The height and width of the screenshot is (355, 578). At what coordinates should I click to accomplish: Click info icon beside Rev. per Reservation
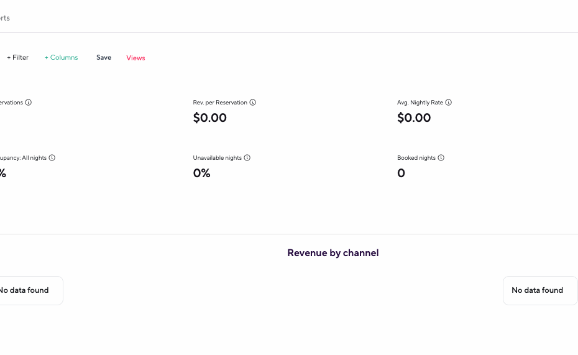coord(253,103)
